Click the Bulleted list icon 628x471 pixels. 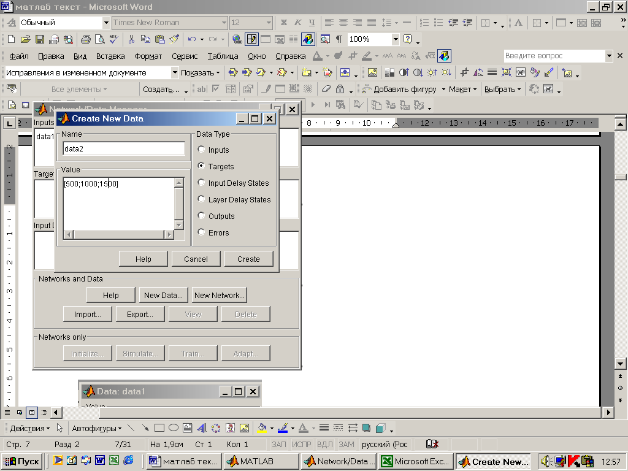[438, 23]
